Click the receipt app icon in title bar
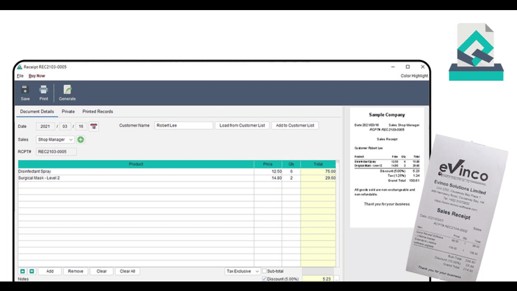Screen dimensions: 517x291 pos(20,67)
